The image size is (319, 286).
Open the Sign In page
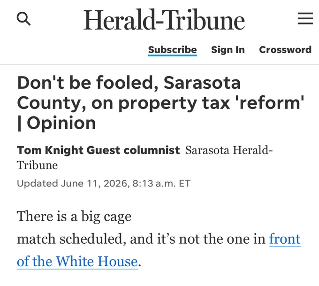pyautogui.click(x=228, y=50)
